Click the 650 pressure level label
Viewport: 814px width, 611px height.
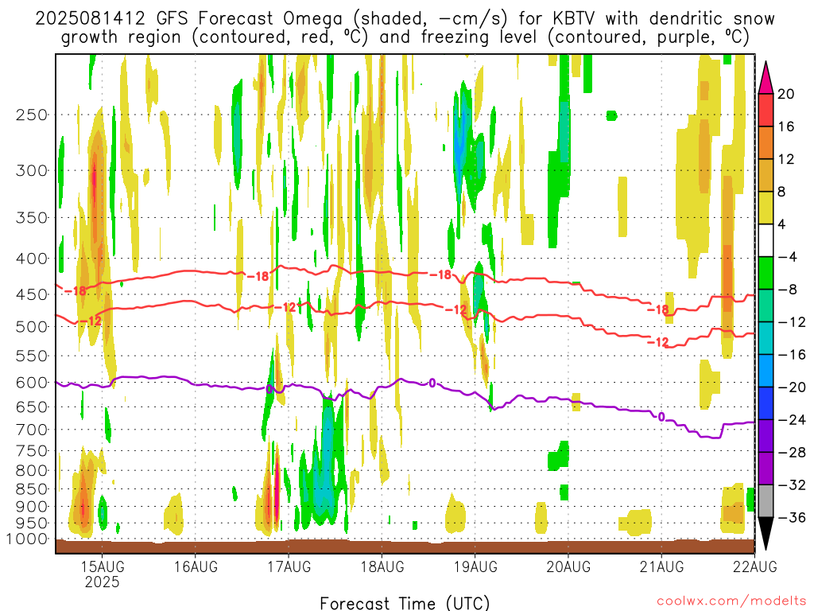pyautogui.click(x=32, y=407)
